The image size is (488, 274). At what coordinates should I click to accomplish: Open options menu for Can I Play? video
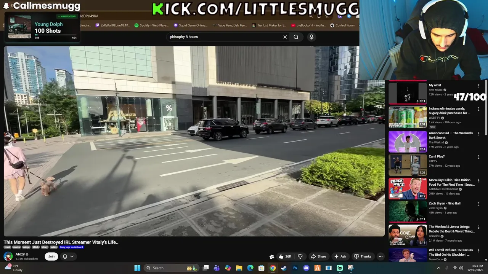click(479, 157)
